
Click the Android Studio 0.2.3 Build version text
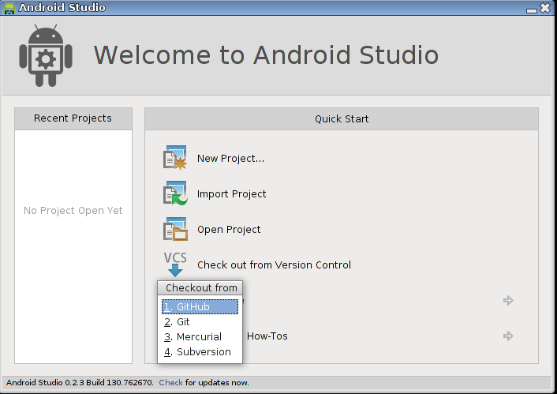[x=80, y=383]
